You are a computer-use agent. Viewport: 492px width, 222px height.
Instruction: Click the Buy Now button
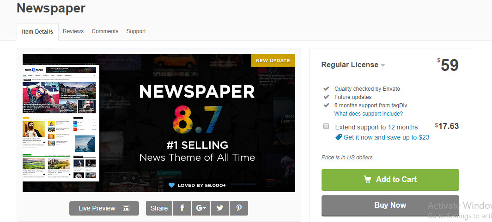coord(390,205)
